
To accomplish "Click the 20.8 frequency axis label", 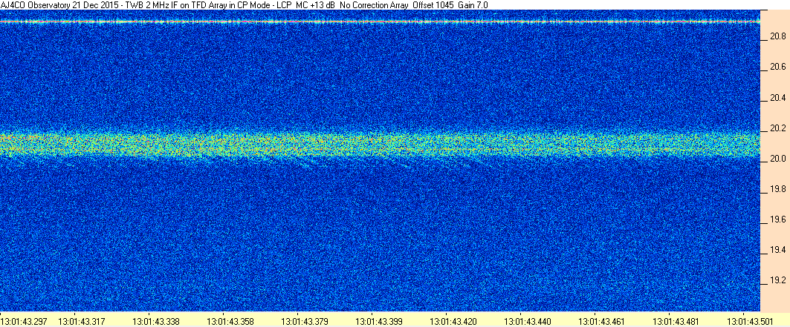I will 777,36.
